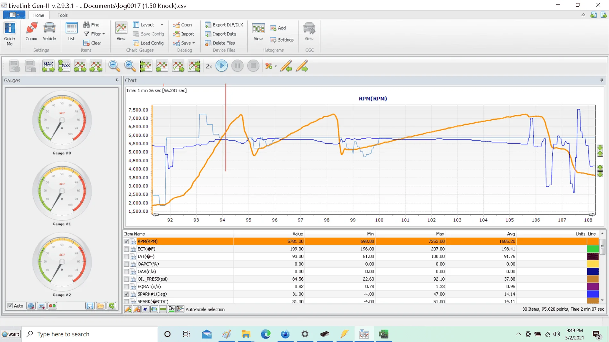The width and height of the screenshot is (609, 342).
Task: Click the Load Config button
Action: coord(148,43)
